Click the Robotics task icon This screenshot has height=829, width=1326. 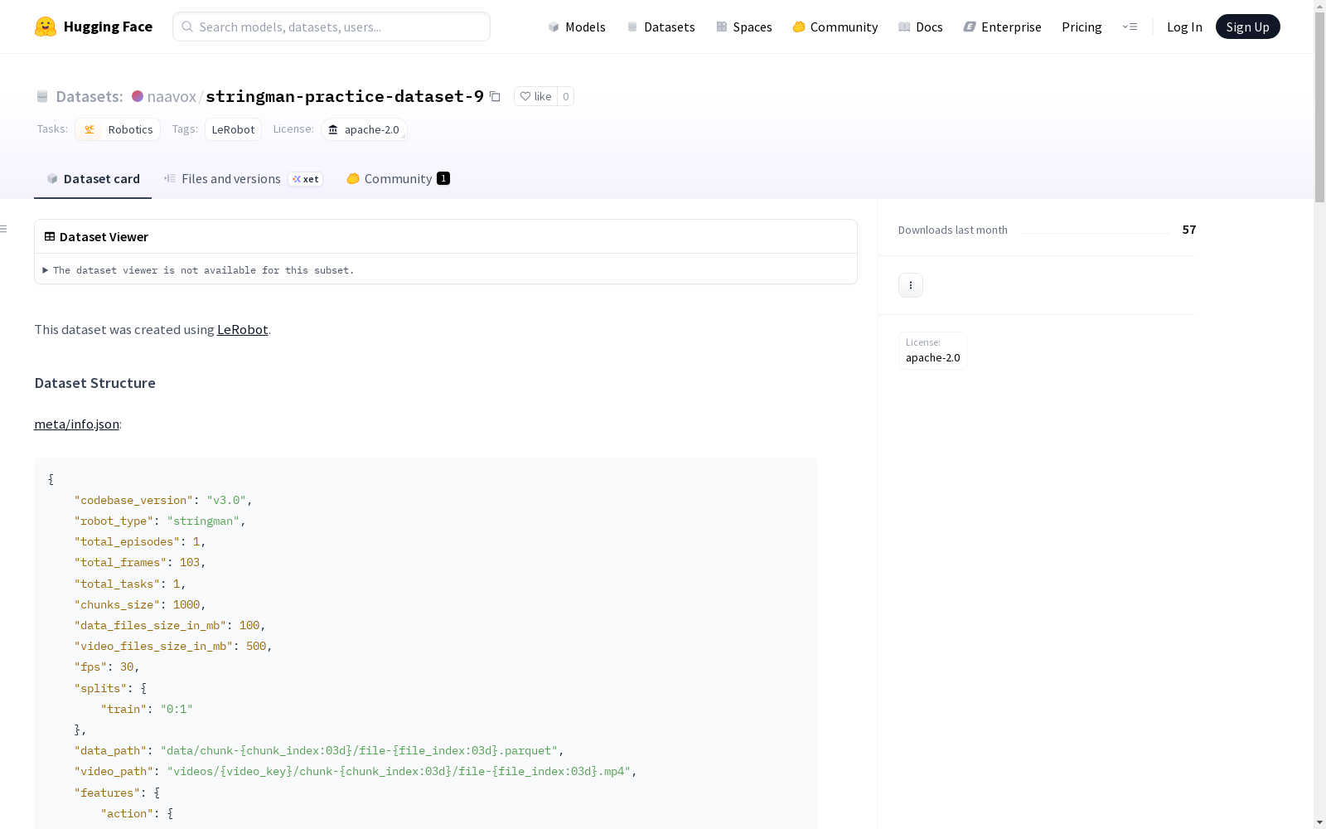[x=90, y=129]
